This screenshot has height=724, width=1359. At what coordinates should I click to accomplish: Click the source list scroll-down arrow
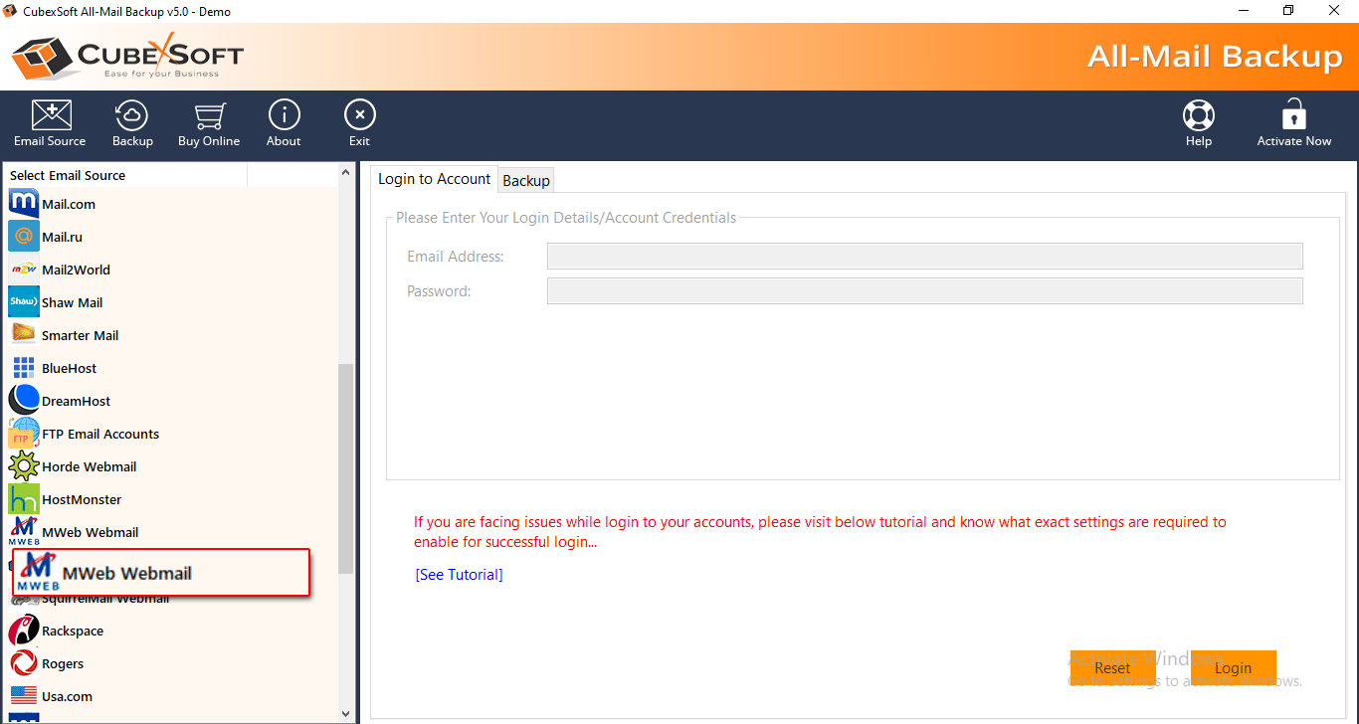[346, 713]
